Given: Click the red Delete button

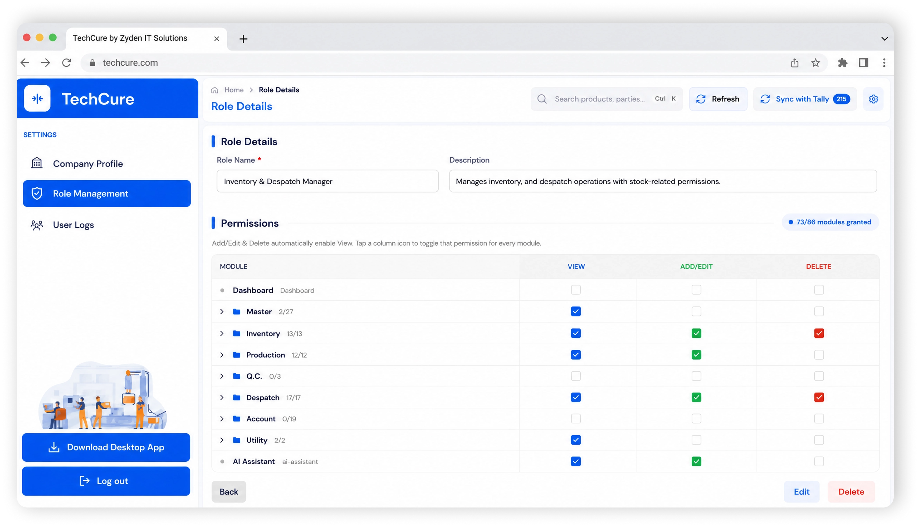Looking at the screenshot, I should pyautogui.click(x=851, y=491).
